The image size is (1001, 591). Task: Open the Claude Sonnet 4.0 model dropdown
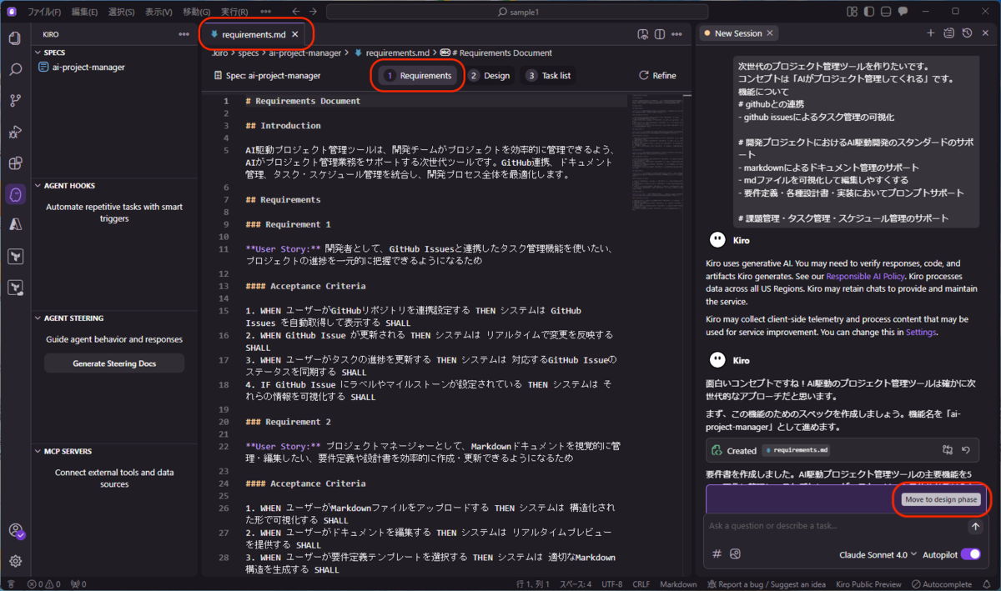click(878, 554)
